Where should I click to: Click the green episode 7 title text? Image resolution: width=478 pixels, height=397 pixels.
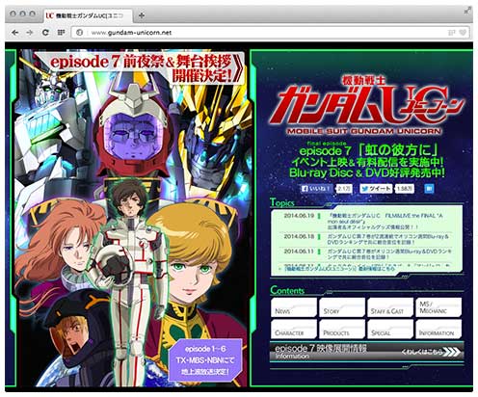point(369,150)
